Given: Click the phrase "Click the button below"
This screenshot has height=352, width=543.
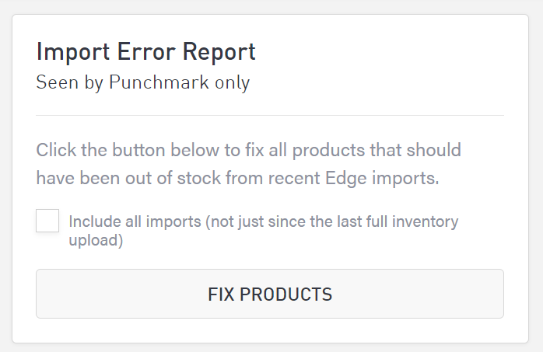Looking at the screenshot, I should pos(114,148).
